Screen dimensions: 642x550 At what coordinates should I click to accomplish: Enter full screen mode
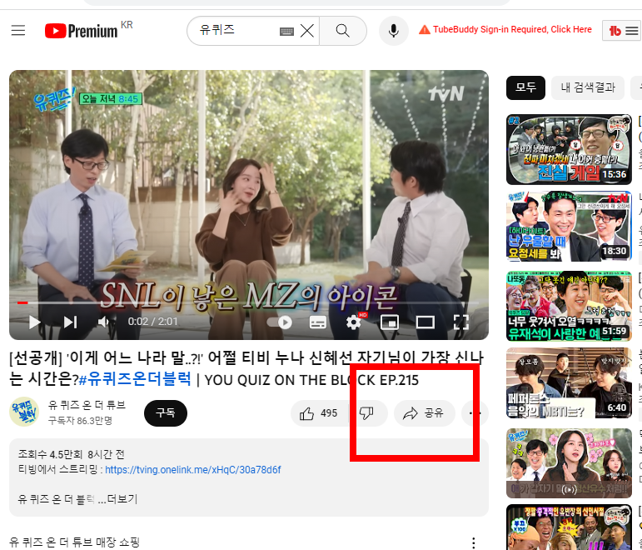[x=461, y=322]
